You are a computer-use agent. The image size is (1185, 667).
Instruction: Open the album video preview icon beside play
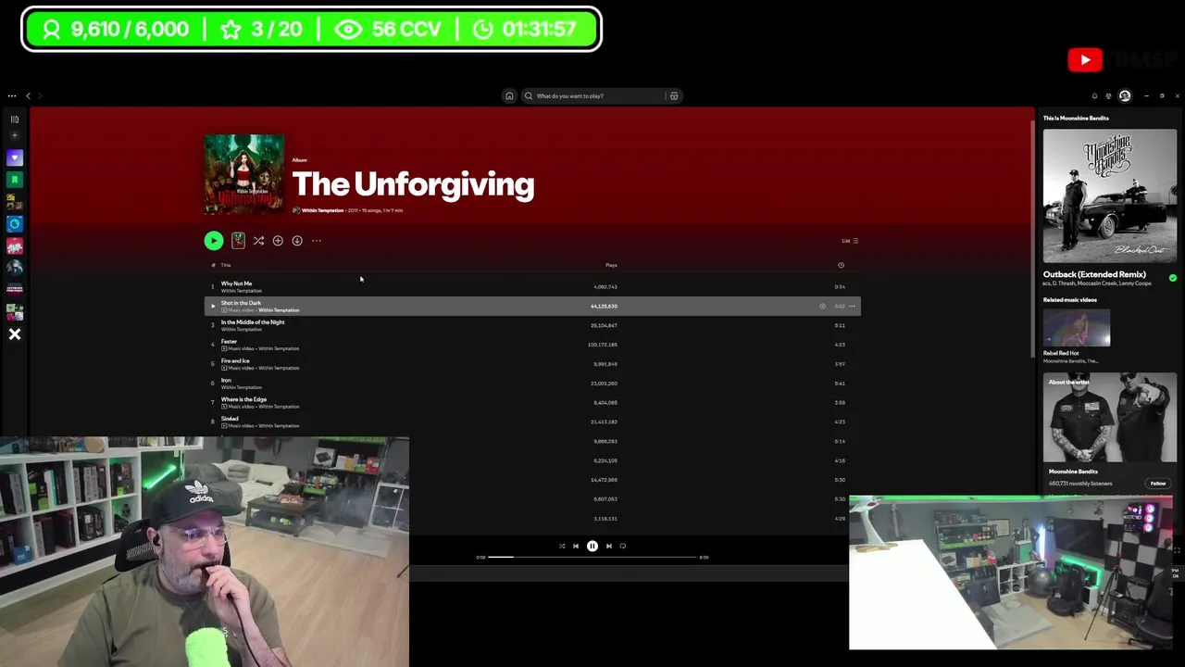pos(238,241)
